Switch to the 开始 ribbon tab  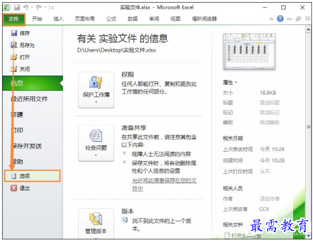coord(37,19)
